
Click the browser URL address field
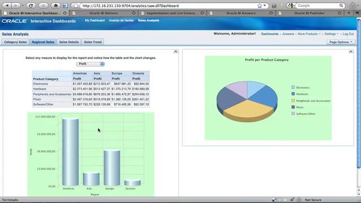[x=169, y=6]
